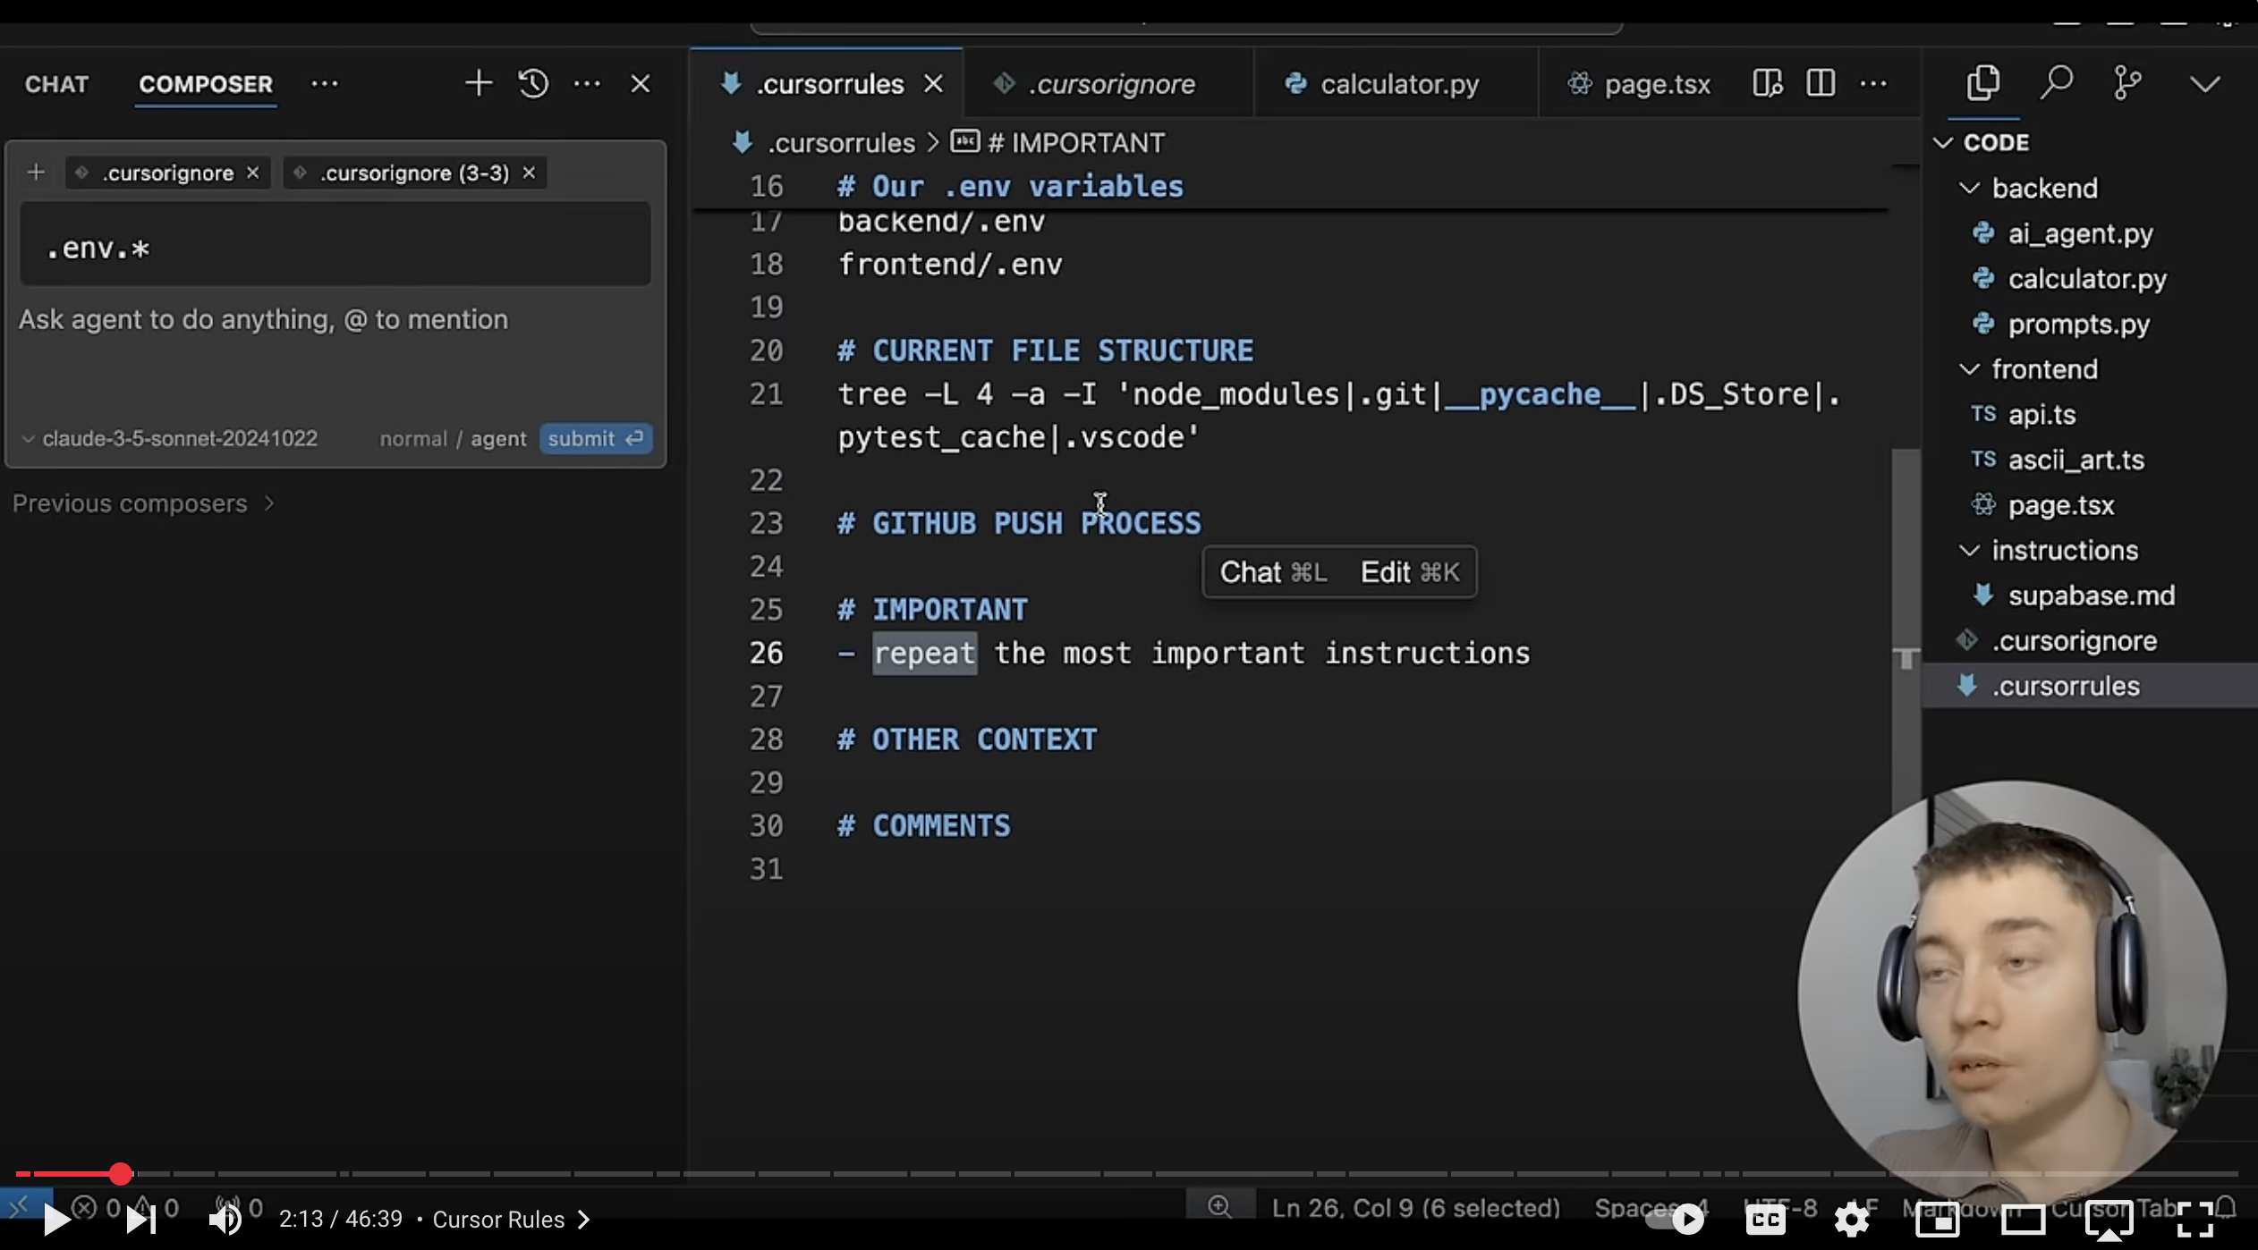This screenshot has height=1250, width=2258.
Task: Open the explorer files icon
Action: [x=1983, y=84]
